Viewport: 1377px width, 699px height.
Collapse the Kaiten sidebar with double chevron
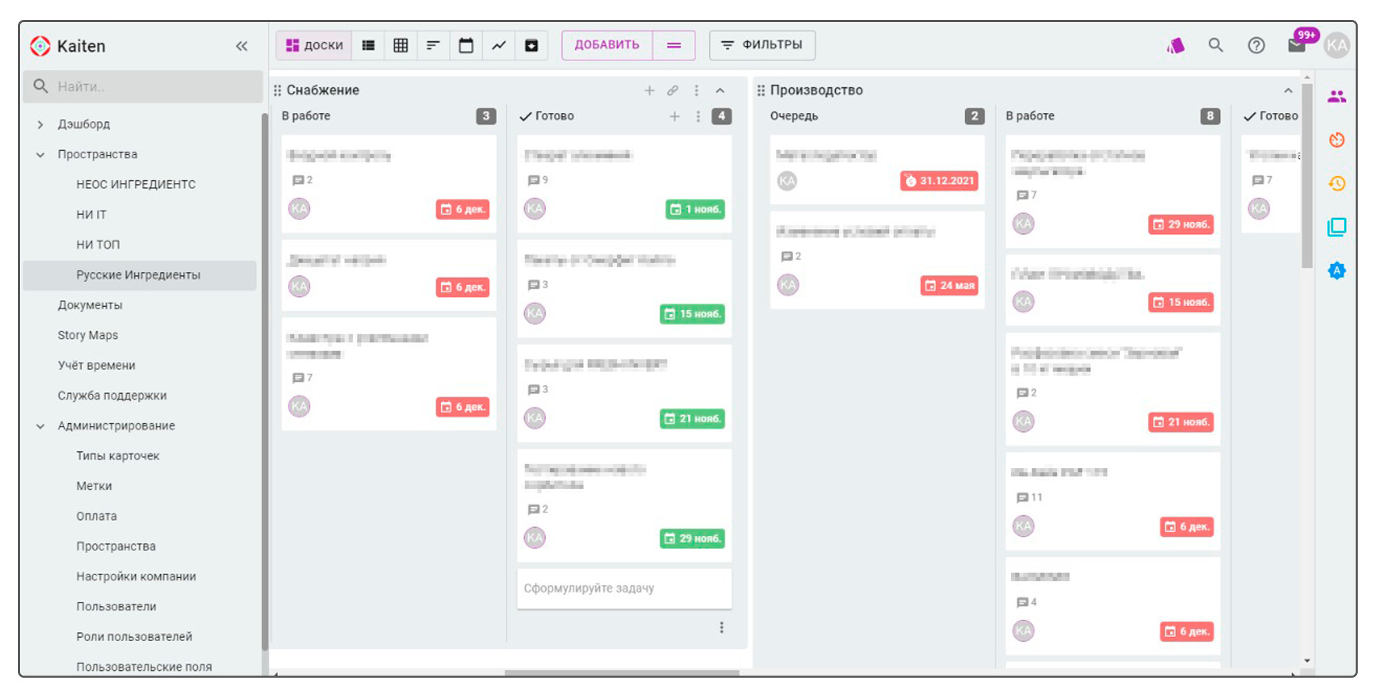tap(242, 46)
